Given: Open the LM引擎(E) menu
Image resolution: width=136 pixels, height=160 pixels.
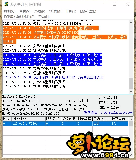Looking at the screenshot, I should (88, 11).
